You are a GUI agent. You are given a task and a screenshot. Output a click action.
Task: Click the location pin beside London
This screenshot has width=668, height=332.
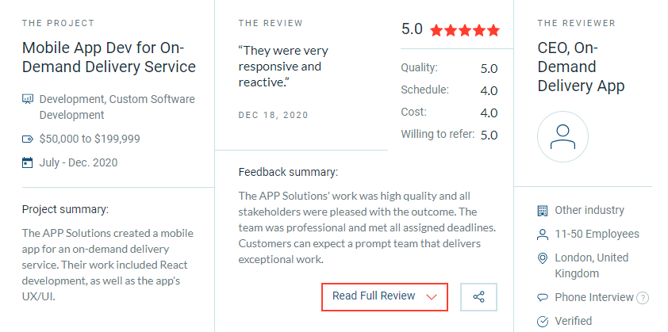pos(543,258)
